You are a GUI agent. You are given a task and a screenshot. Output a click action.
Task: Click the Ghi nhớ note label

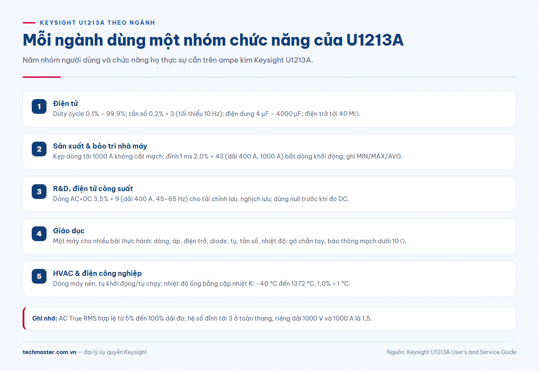click(x=44, y=318)
